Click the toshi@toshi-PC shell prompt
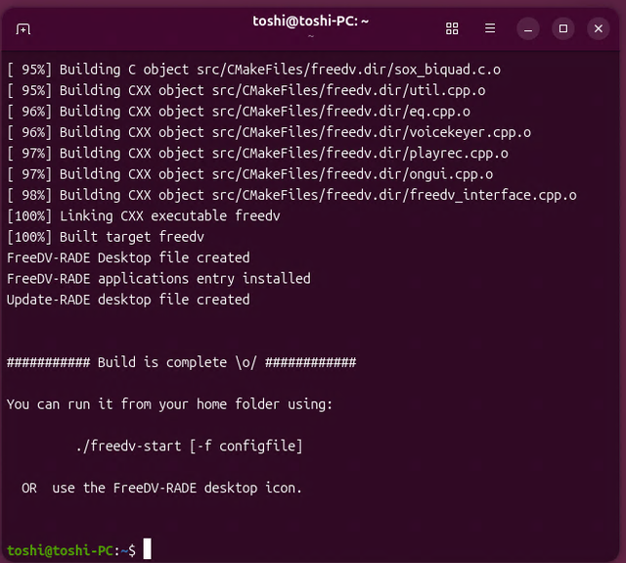 click(71, 550)
